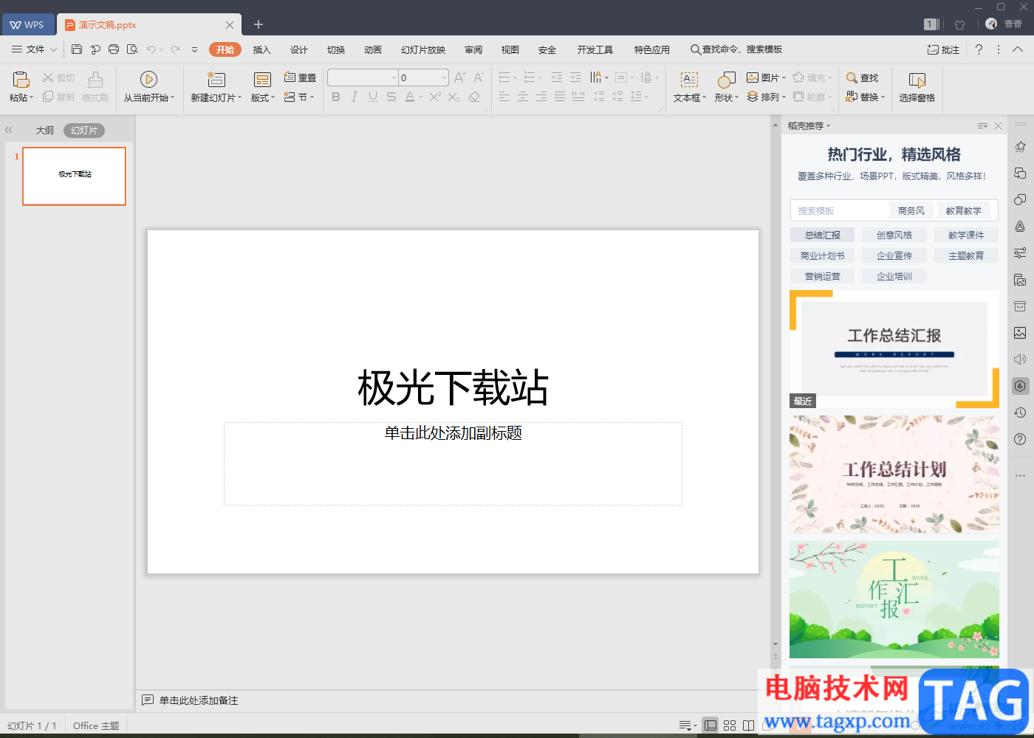1034x738 pixels.
Task: Open the Transitions (切换) tab
Action: [x=336, y=49]
